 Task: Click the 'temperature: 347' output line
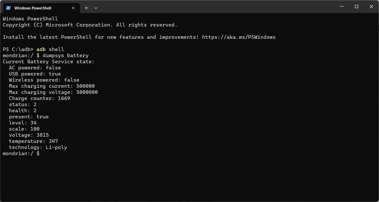(33, 141)
